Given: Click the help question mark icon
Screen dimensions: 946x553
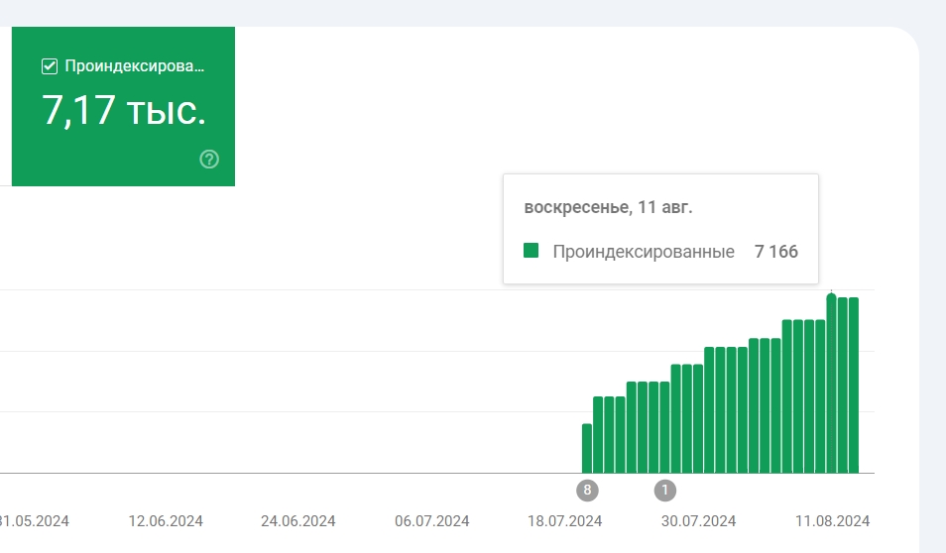Looking at the screenshot, I should 209,159.
